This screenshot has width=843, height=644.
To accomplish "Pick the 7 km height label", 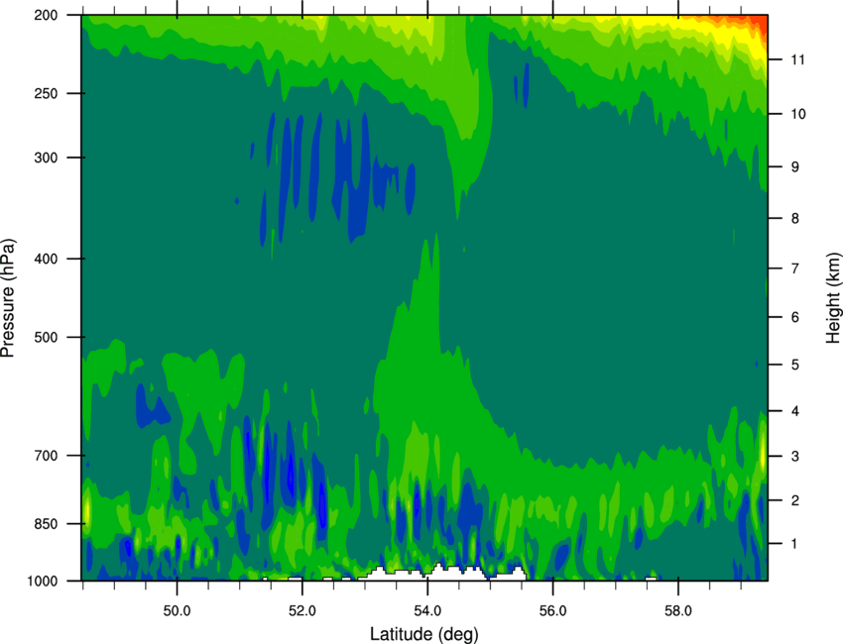I will coord(795,268).
